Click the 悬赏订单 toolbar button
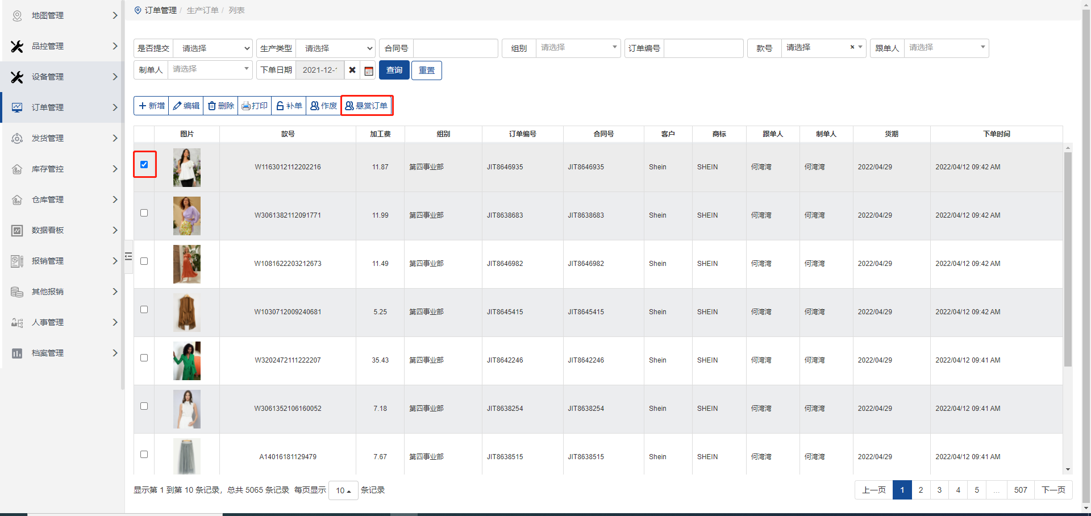Image resolution: width=1091 pixels, height=516 pixels. click(367, 106)
